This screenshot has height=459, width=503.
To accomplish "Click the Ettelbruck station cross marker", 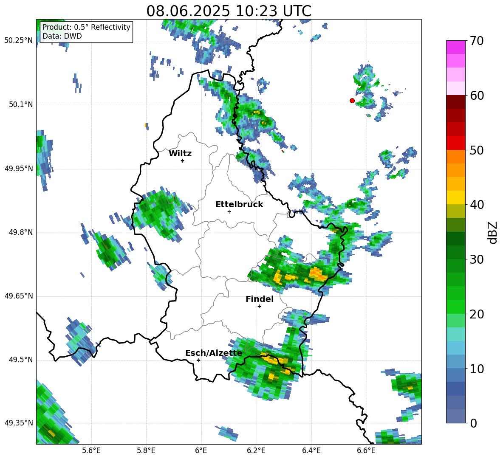I will pyautogui.click(x=229, y=211).
